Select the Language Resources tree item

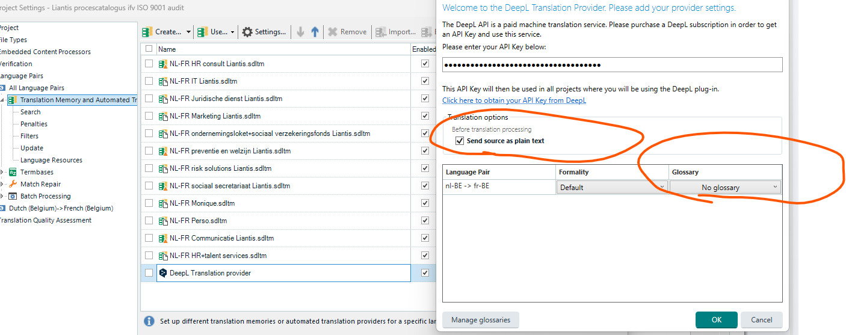(x=51, y=160)
